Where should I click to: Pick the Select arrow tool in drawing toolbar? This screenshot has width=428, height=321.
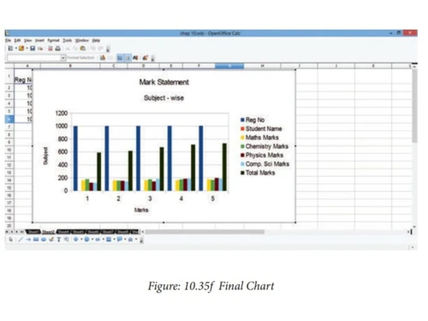click(11, 240)
